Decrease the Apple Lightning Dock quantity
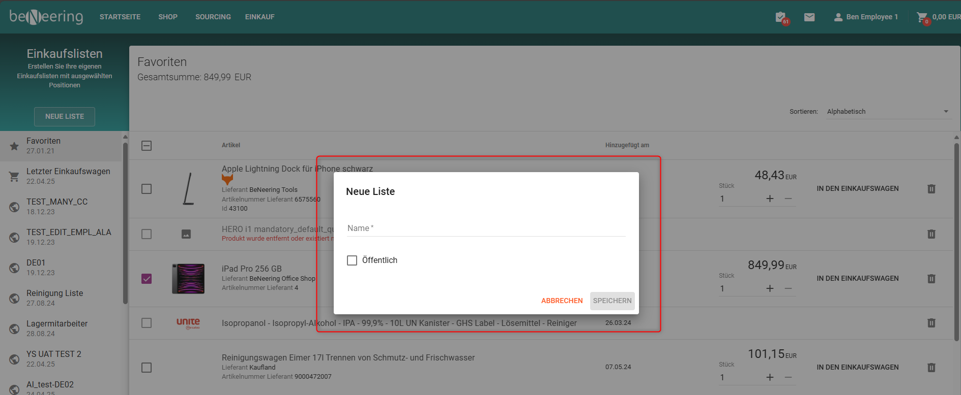Image resolution: width=961 pixels, height=395 pixels. click(788, 199)
